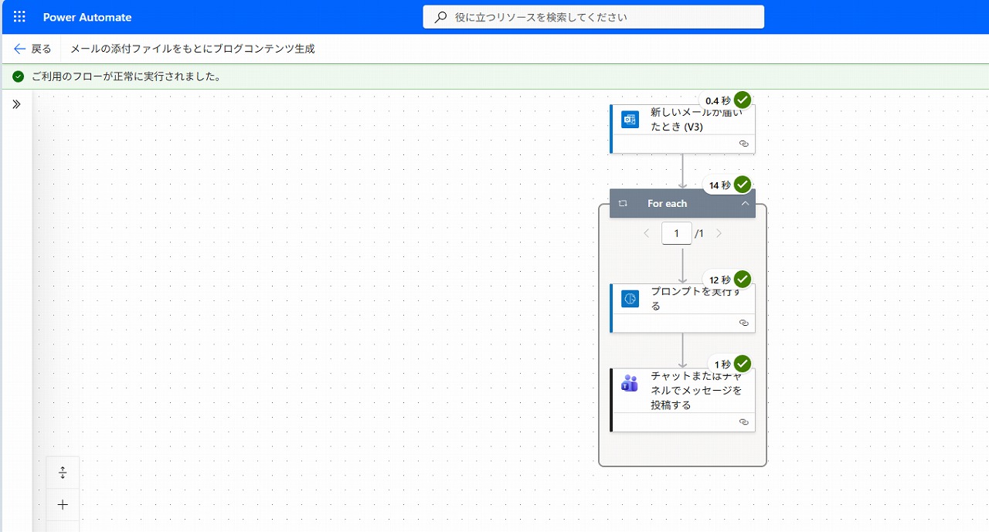Click the AI prompt action icon
The height and width of the screenshot is (532, 989).
coord(630,299)
